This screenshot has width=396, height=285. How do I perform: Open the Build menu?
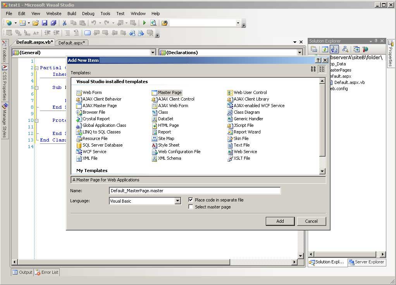72,14
